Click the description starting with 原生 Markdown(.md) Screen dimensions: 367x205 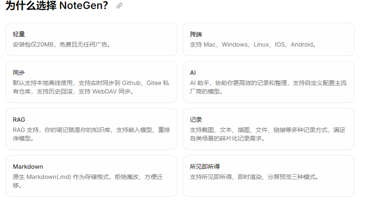click(88, 181)
